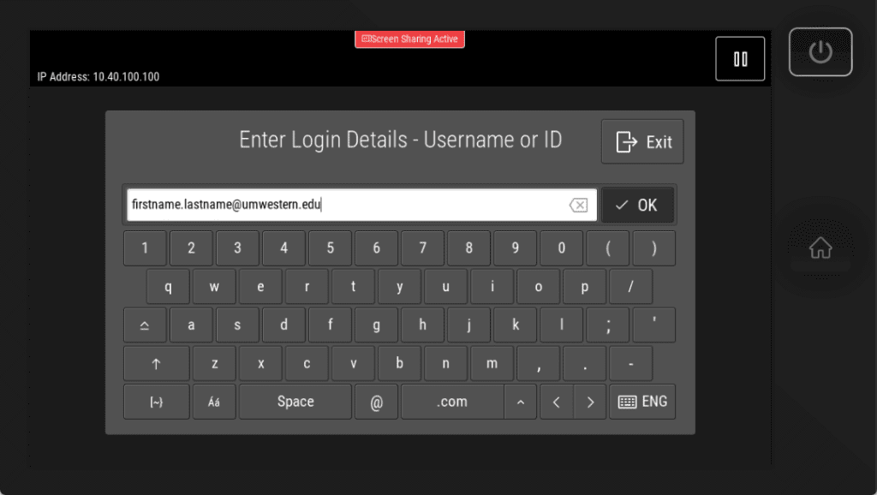Viewport: 877px width, 495px height.
Task: Confirm login by tapping OK
Action: pyautogui.click(x=637, y=205)
